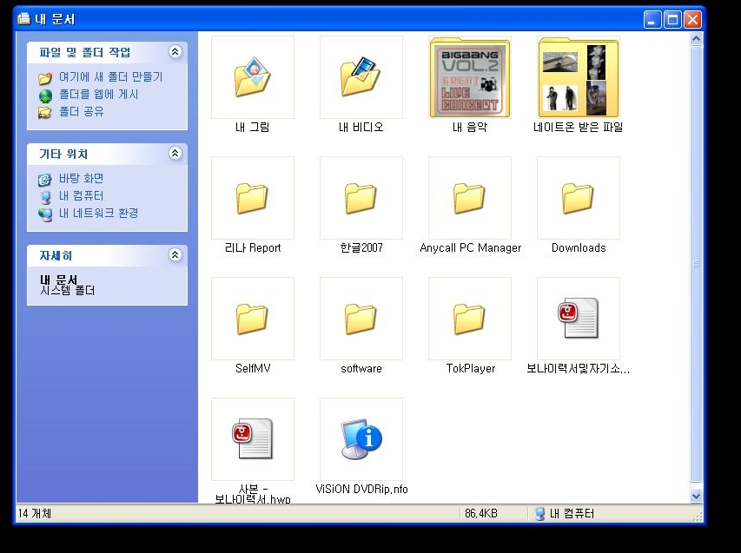The width and height of the screenshot is (741, 553).
Task: Select the 네이트온 받은 파일 folder thumbnail
Action: [579, 77]
